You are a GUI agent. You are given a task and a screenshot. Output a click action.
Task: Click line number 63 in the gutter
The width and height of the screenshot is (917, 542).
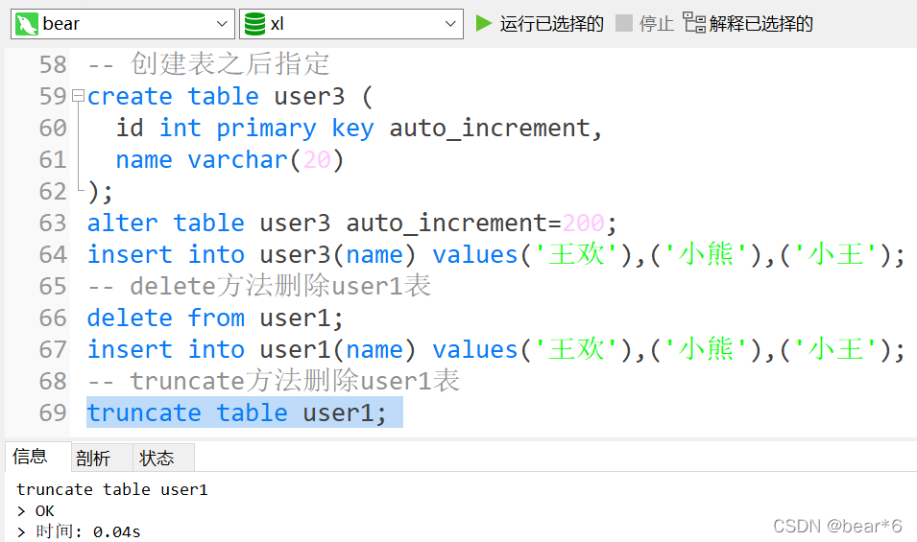tap(53, 224)
